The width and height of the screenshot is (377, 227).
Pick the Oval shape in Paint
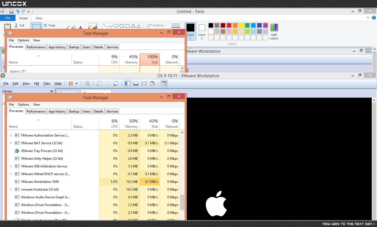(x=116, y=26)
